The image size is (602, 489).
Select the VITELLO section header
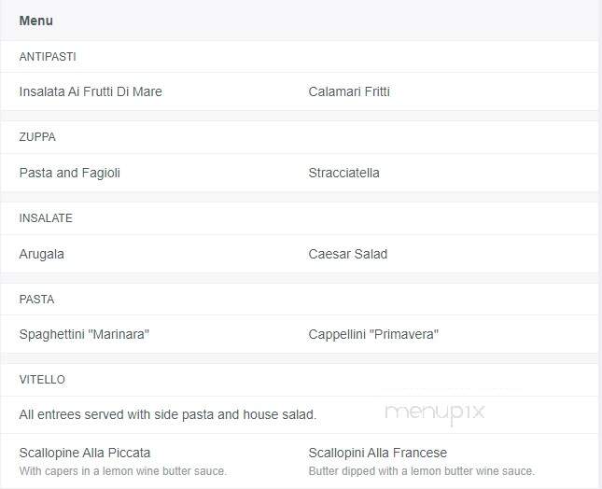42,380
